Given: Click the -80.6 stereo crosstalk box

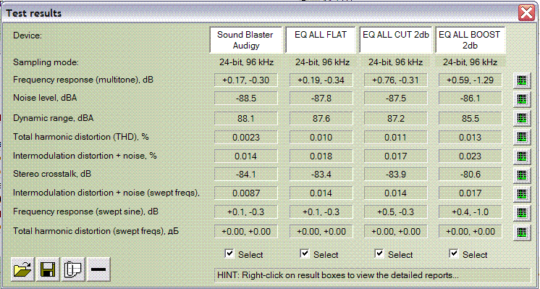Looking at the screenshot, I should [x=470, y=175].
